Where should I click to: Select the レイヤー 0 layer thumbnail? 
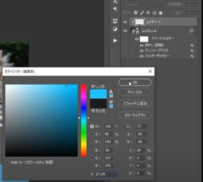[x=135, y=31]
